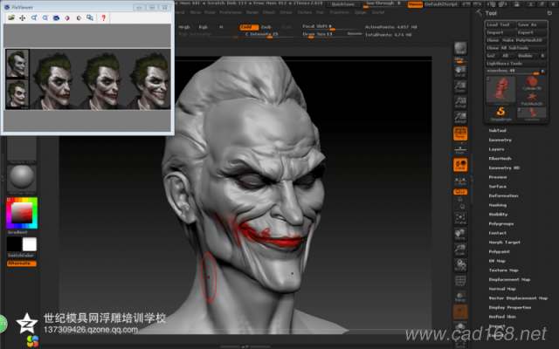Click the AAHalf view icon
The width and height of the screenshot is (559, 349).
tap(460, 118)
